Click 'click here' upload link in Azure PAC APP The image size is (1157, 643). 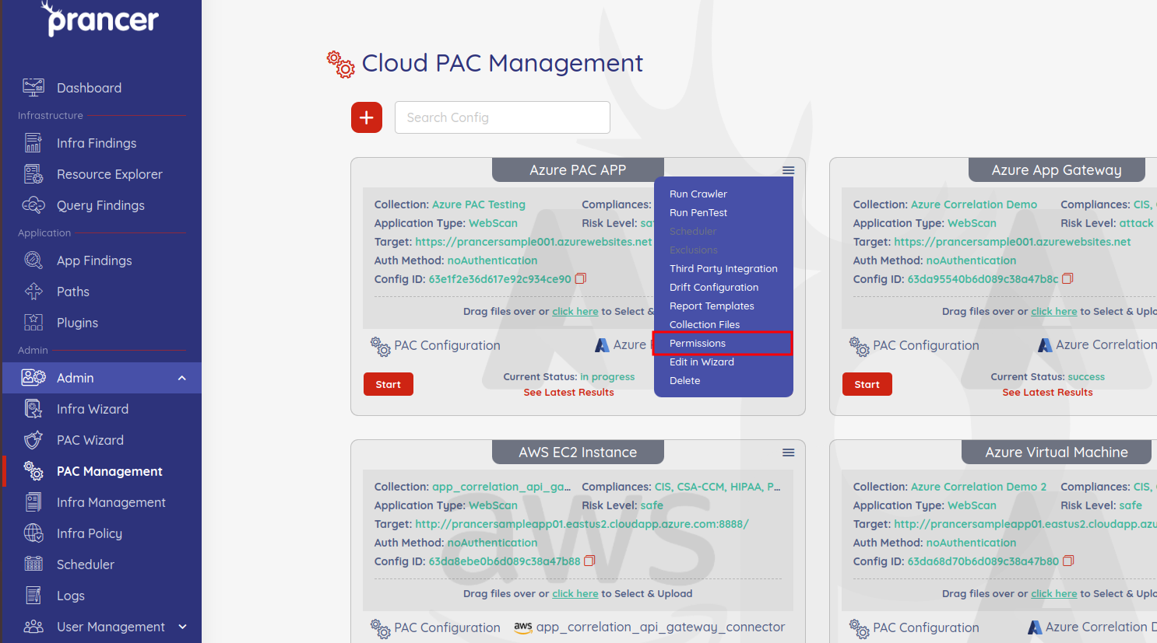tap(575, 311)
